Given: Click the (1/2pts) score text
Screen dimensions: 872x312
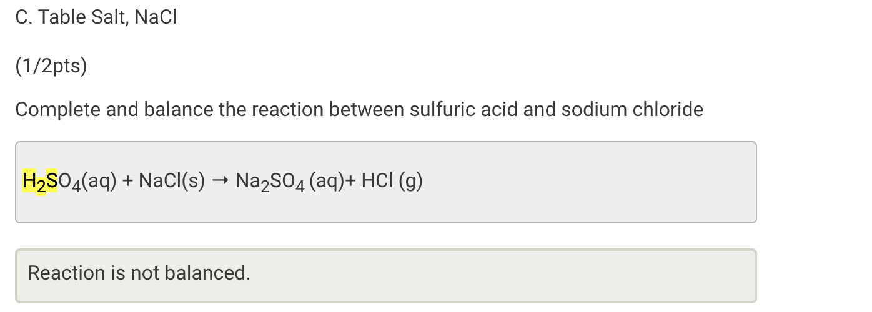Looking at the screenshot, I should point(51,66).
